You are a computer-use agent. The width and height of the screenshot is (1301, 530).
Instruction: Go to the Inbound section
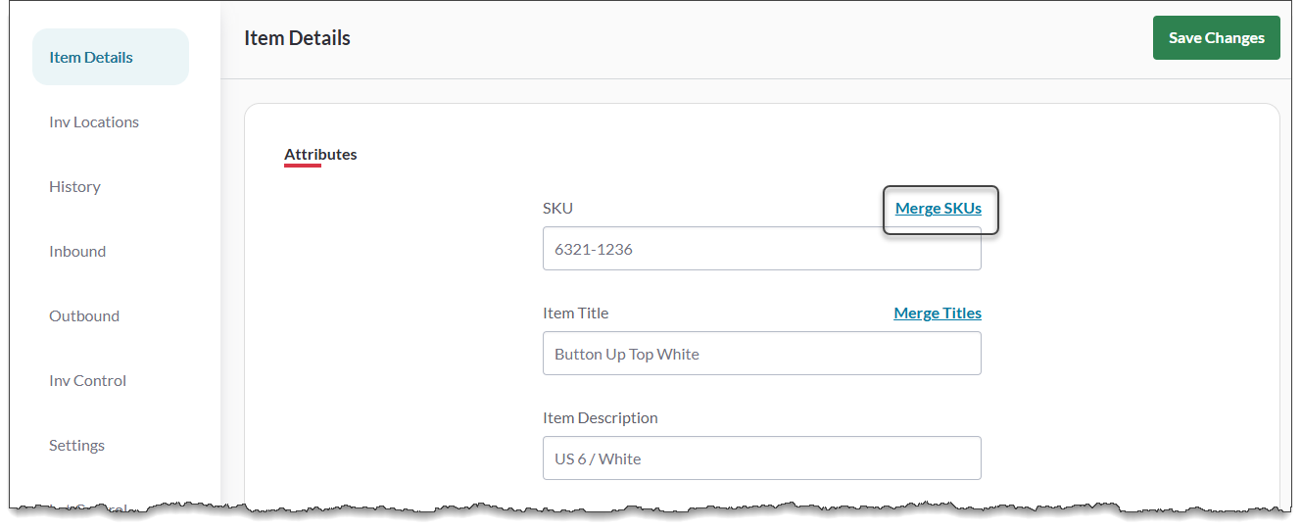[77, 252]
